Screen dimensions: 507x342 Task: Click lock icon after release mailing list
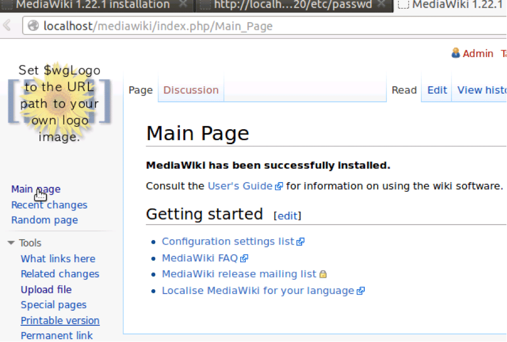coord(323,274)
